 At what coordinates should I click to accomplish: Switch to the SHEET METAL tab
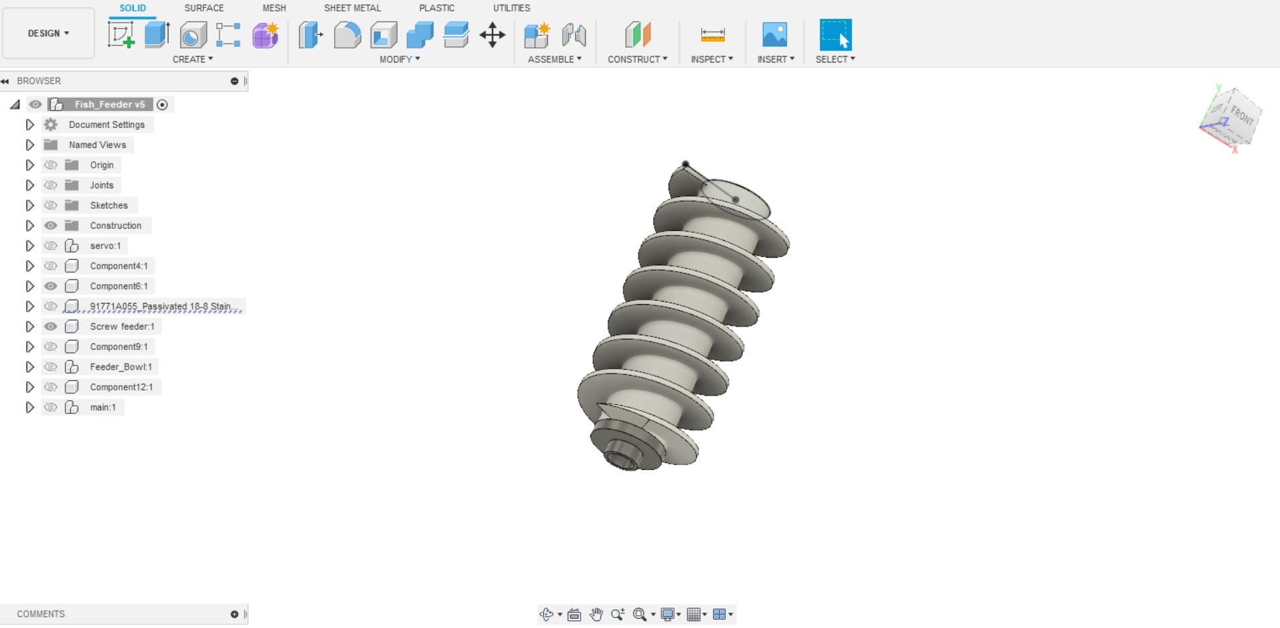tap(352, 8)
